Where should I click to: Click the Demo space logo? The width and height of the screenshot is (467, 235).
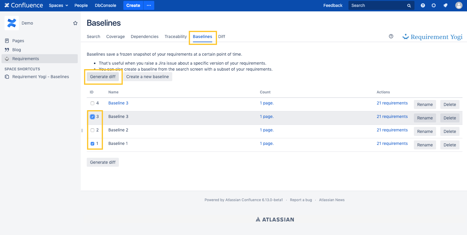(x=12, y=23)
